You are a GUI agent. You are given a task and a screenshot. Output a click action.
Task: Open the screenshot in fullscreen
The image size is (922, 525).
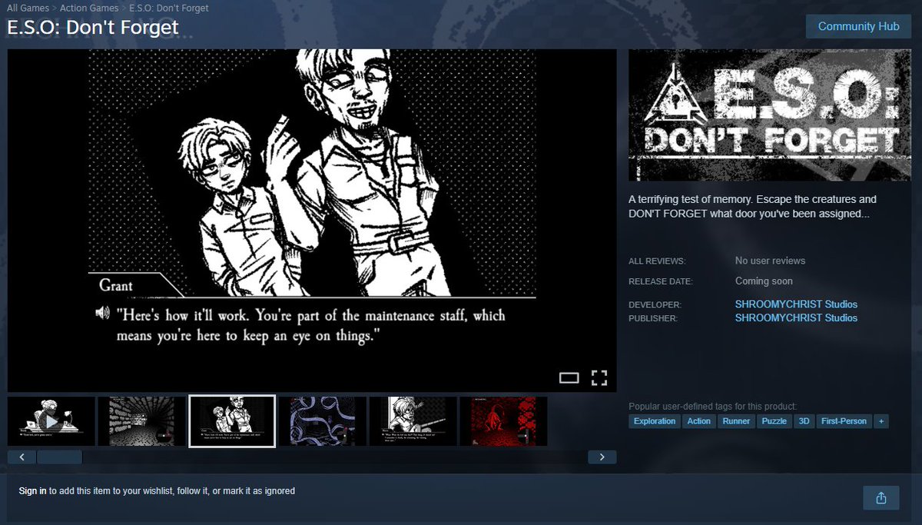(599, 377)
